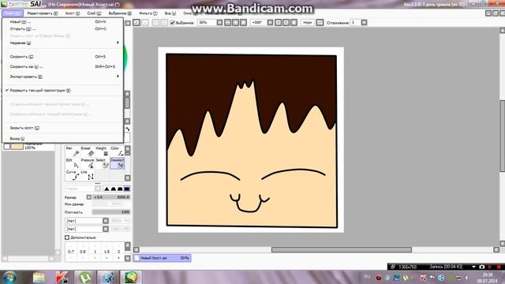Toggle the Выбранное checkbox
505x284 pixels.
[x=172, y=23]
